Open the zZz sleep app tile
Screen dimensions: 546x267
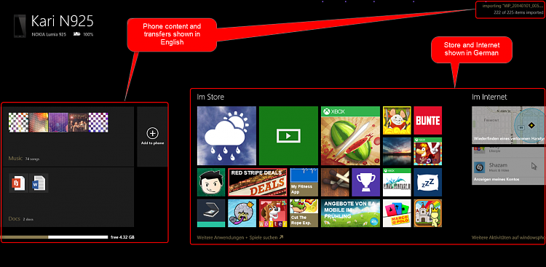click(427, 182)
